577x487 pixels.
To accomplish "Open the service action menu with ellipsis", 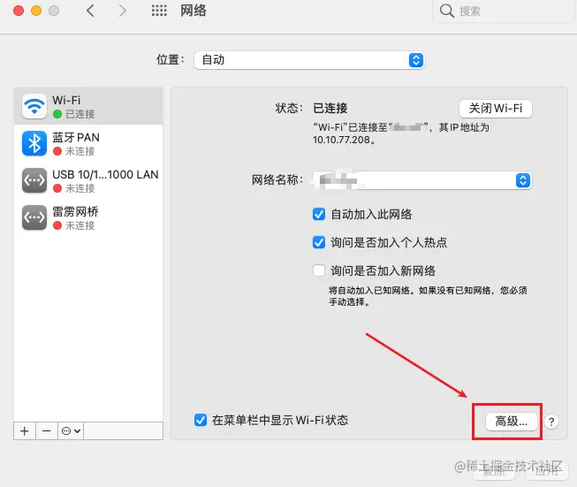I will 71,430.
